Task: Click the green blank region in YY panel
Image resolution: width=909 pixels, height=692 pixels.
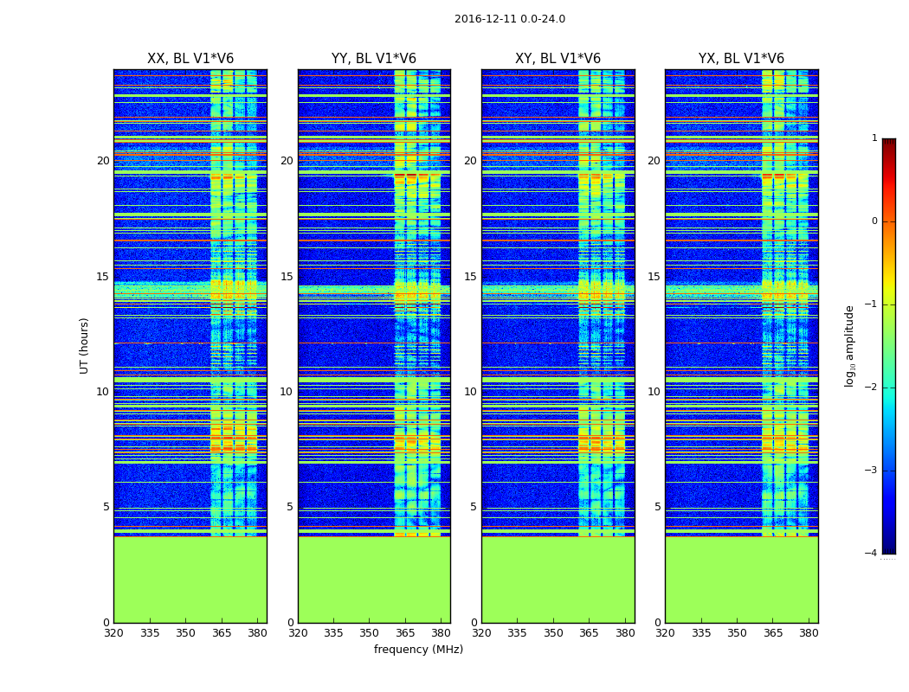Action: coord(374,580)
